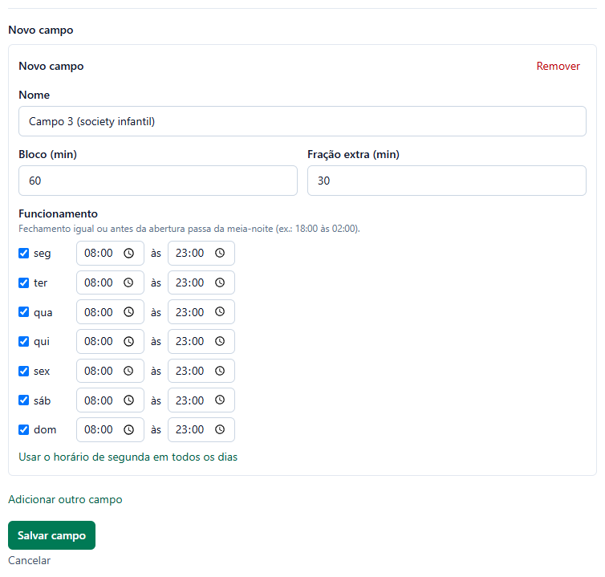Click sáb opening time value 08:00
This screenshot has height=577, width=605.
tap(99, 400)
